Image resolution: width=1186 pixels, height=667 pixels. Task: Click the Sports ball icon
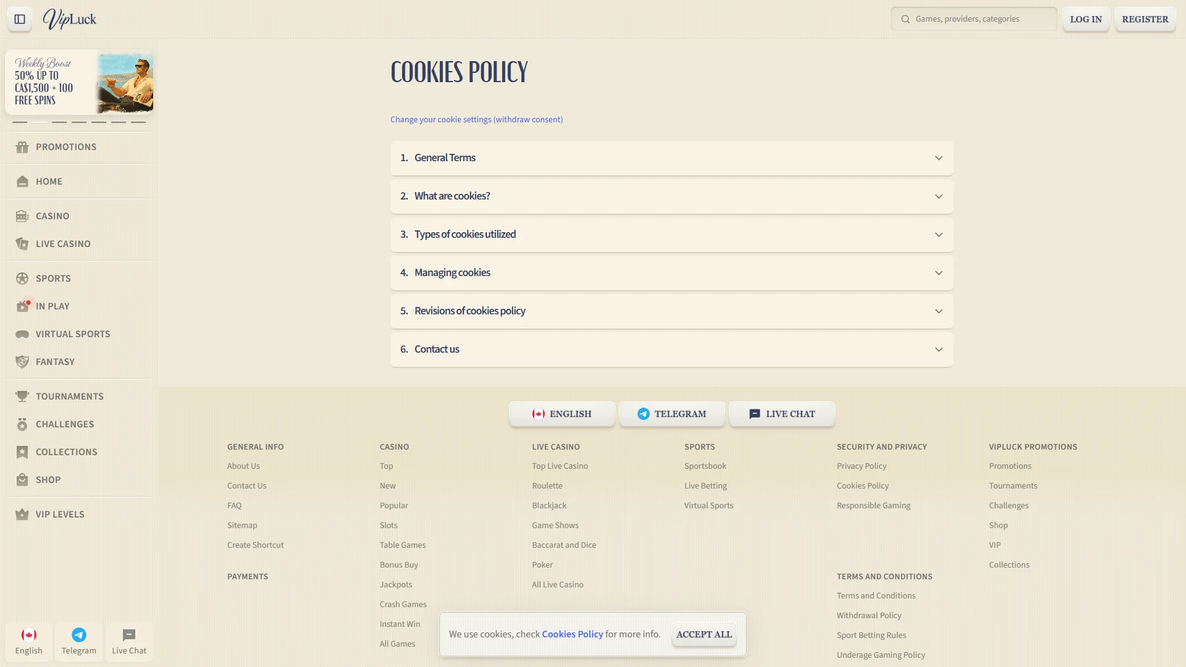tap(22, 279)
